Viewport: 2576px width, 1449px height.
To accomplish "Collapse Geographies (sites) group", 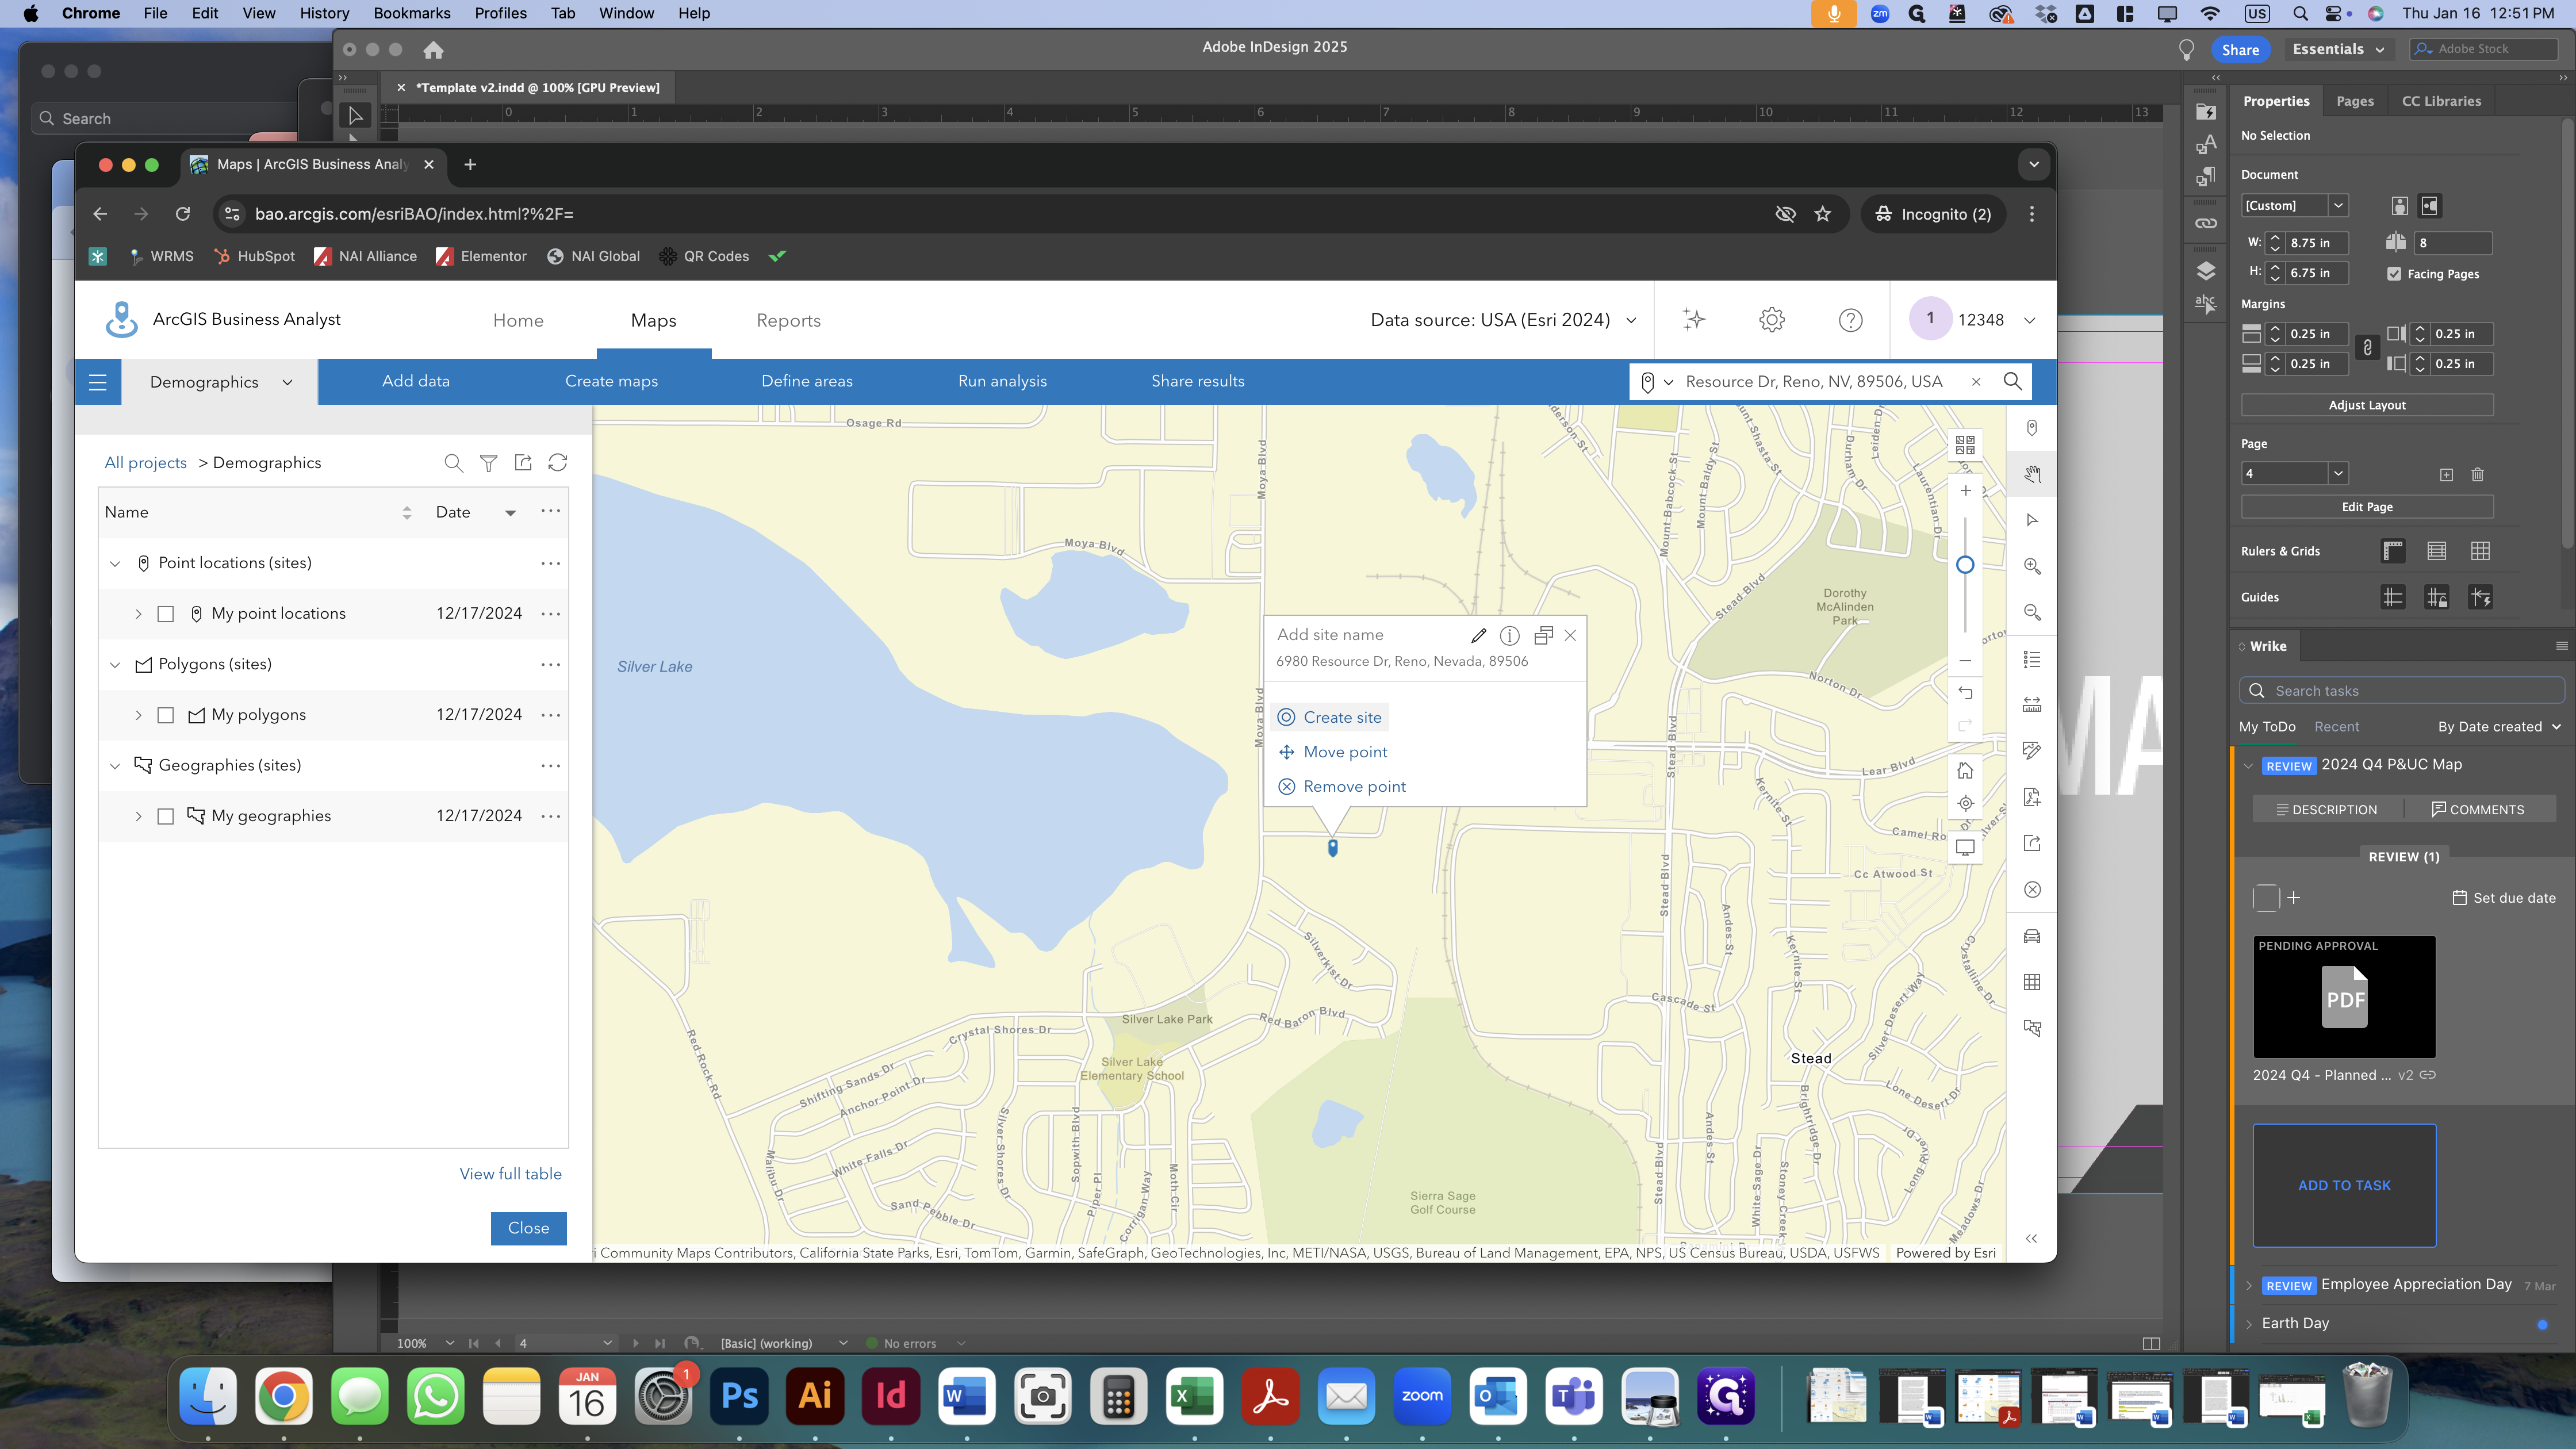I will click(x=115, y=766).
